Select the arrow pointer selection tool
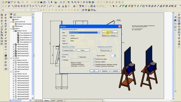 (x=49, y=2)
